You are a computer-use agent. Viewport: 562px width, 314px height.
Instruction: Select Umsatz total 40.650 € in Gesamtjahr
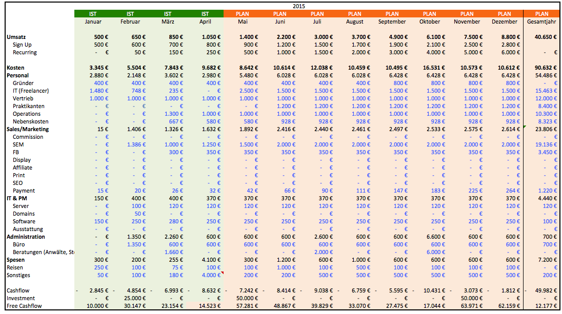pos(546,37)
